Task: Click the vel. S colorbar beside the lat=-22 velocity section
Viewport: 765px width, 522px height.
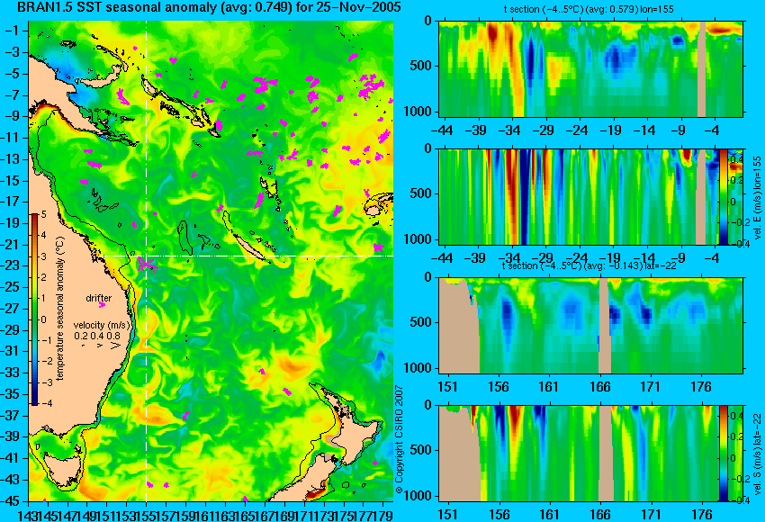Action: click(x=723, y=454)
